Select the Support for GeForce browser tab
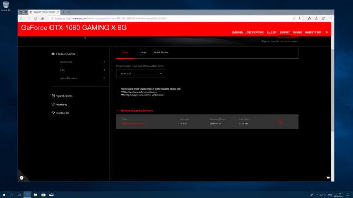The width and height of the screenshot is (353, 198). pos(45,12)
